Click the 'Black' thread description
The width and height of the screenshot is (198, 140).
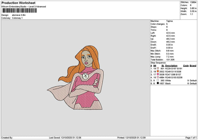click(x=168, y=84)
